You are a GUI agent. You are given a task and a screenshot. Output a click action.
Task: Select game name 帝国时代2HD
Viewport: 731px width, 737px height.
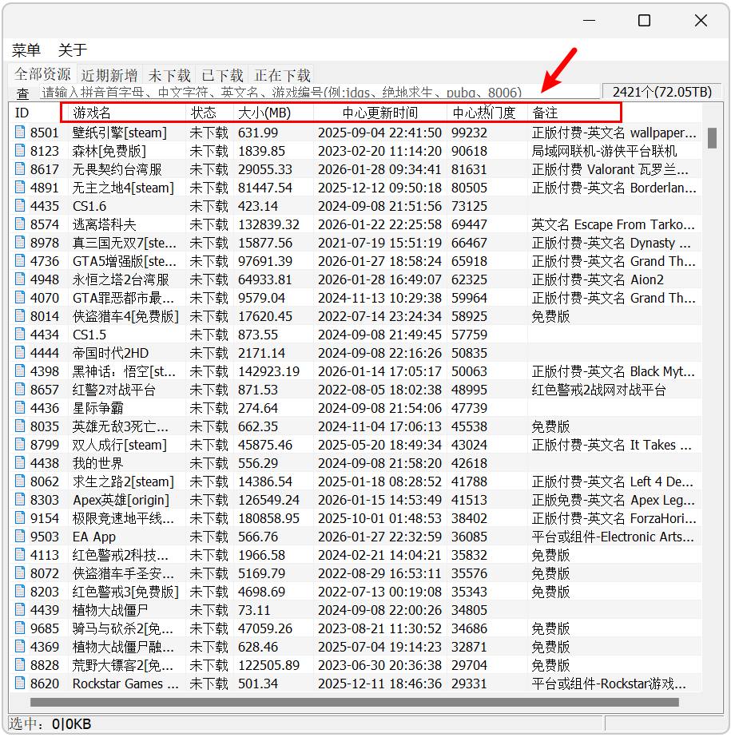click(x=110, y=353)
